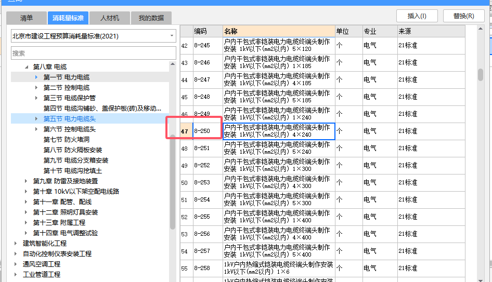The width and height of the screenshot is (492, 282).
Task: Expand 第十一章 配管、配线 node arrow
Action: tap(26, 202)
